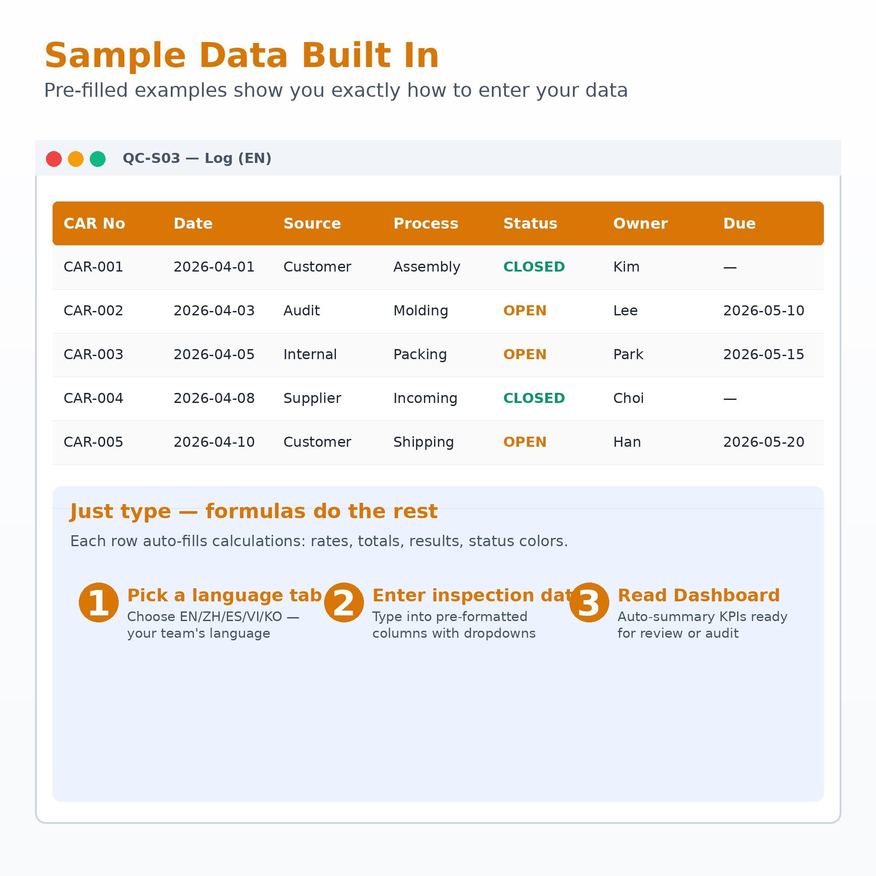Click the red close dot in the window bar
This screenshot has width=876, height=876.
[54, 159]
